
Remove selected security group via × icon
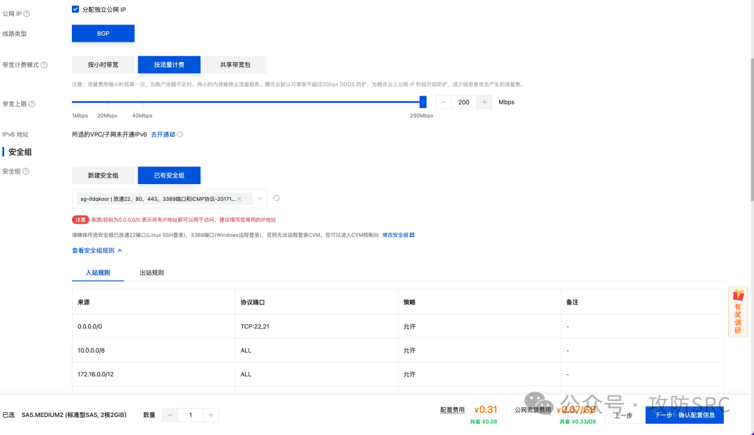click(x=239, y=199)
